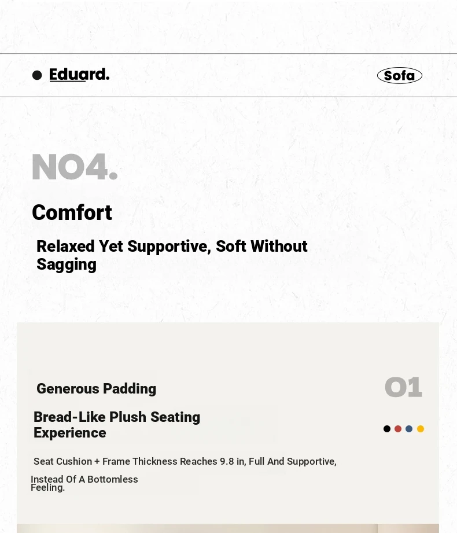Select the Comfort heading
Viewport: 457px width, 533px height.
pyautogui.click(x=72, y=212)
